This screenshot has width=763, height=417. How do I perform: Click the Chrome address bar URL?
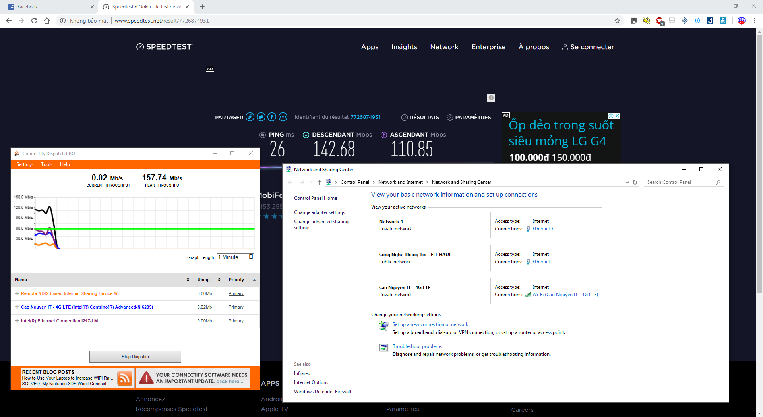(x=162, y=21)
